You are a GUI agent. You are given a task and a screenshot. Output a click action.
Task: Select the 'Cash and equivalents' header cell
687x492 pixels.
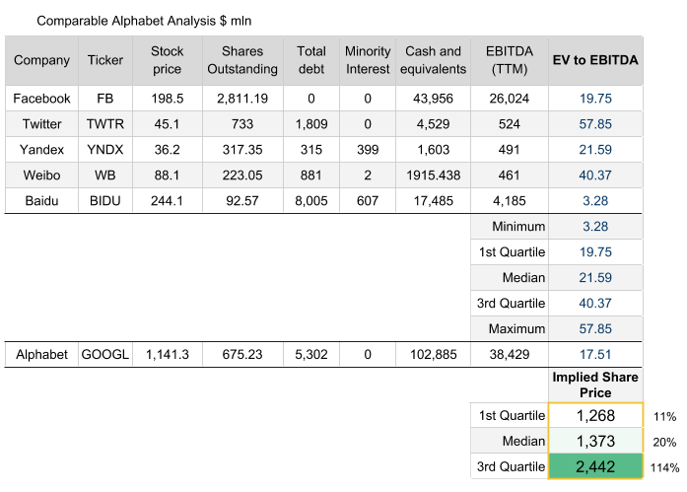(x=433, y=60)
